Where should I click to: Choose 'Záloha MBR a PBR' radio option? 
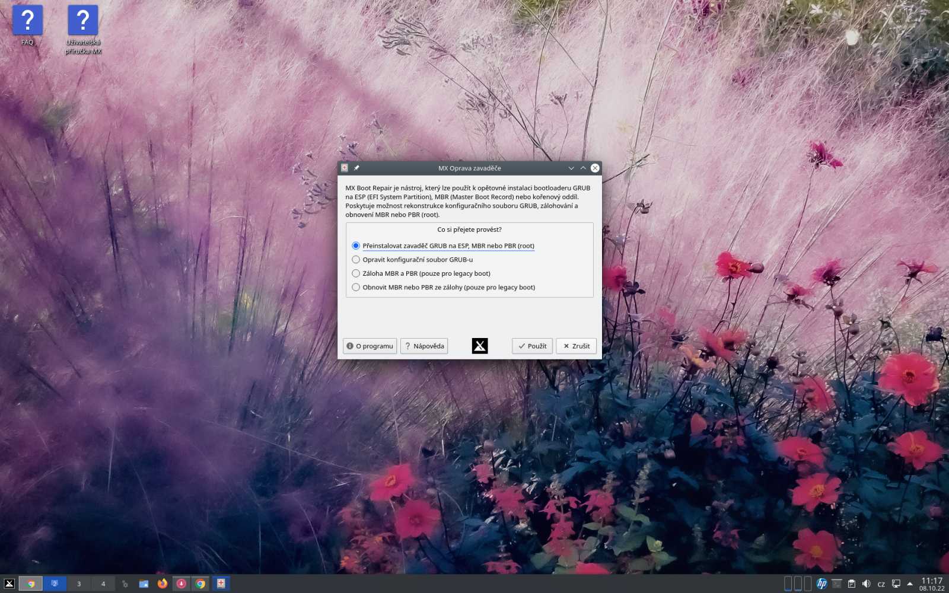click(x=421, y=273)
